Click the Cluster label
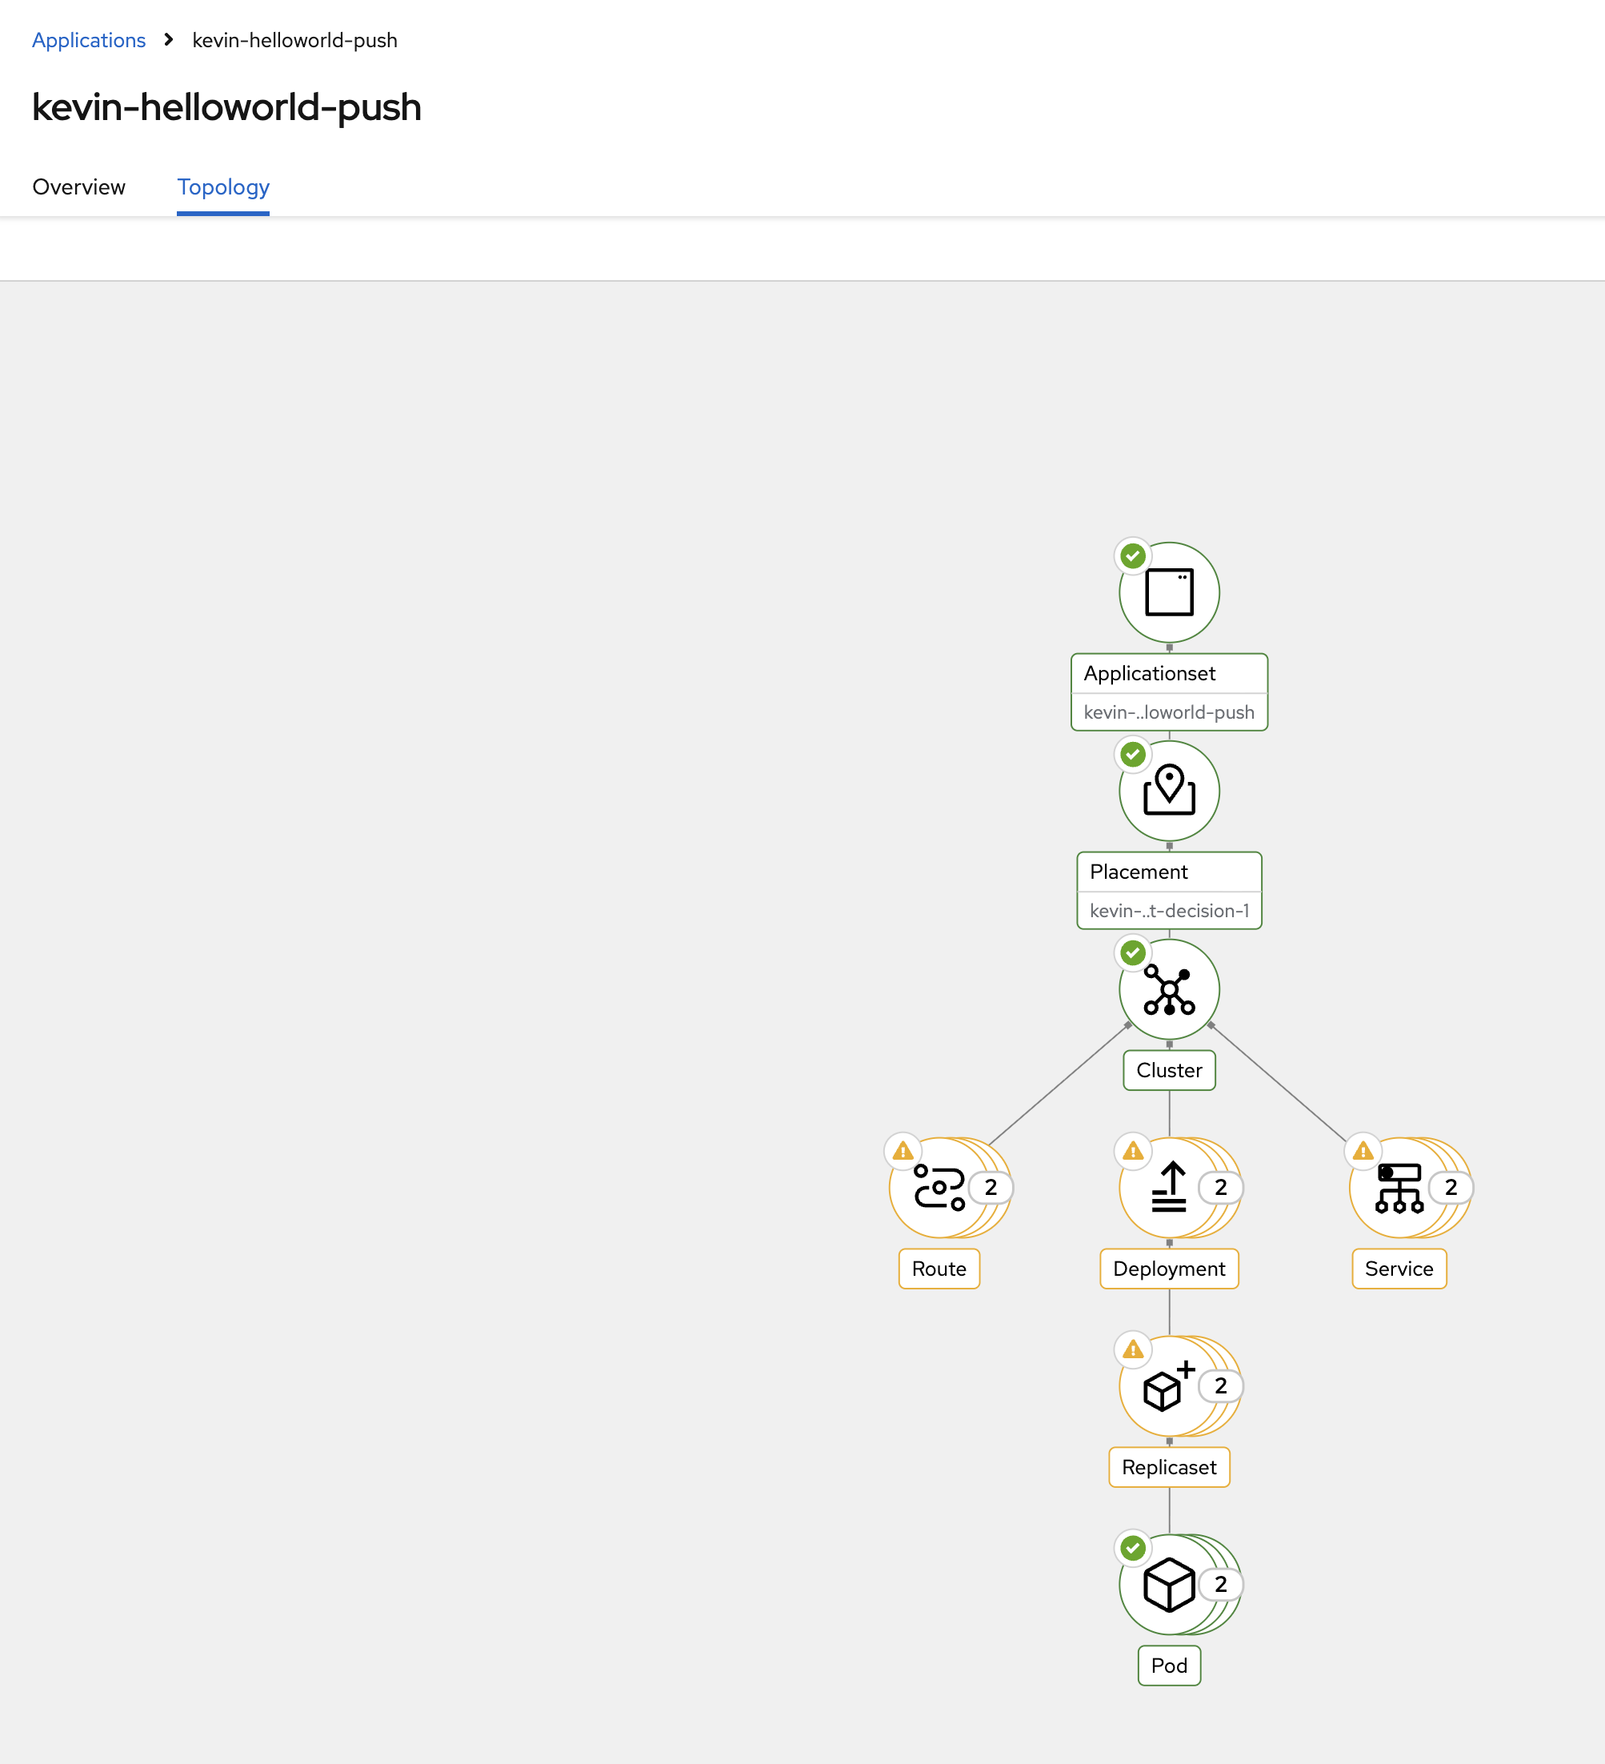Screen dimensions: 1605x1764 click(1168, 1070)
